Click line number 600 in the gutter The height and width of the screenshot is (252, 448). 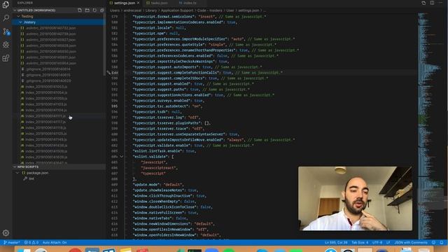click(x=114, y=134)
